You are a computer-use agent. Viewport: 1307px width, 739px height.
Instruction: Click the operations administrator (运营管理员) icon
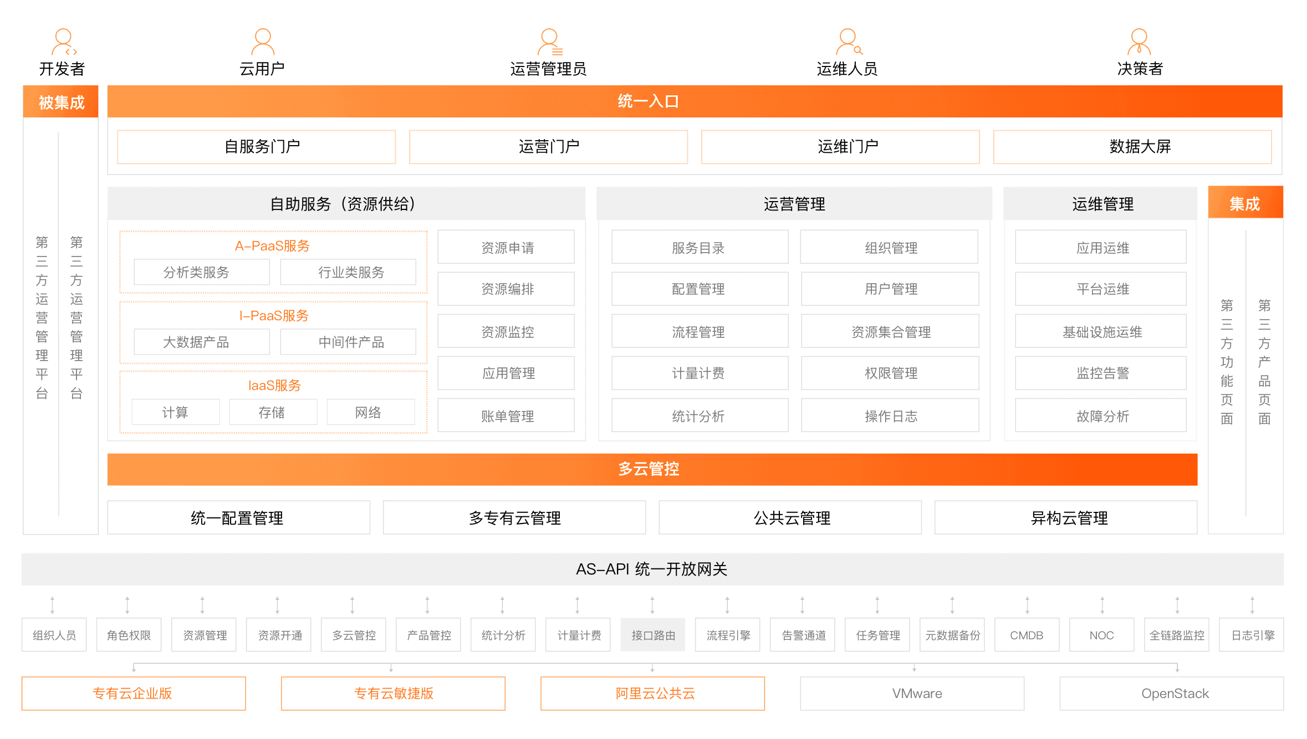coord(549,42)
